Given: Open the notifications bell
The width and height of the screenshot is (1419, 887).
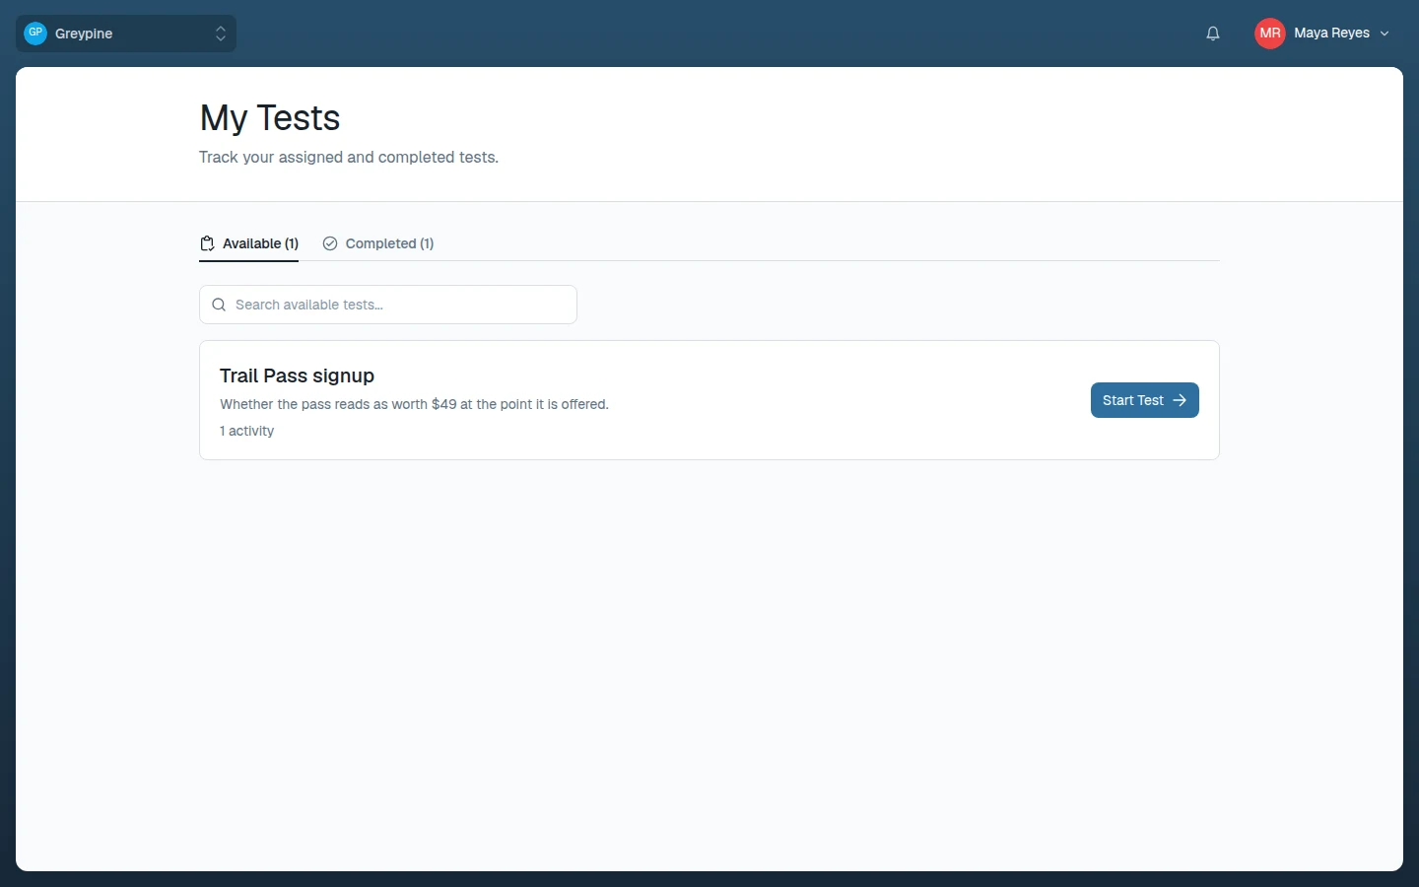Looking at the screenshot, I should (1213, 34).
